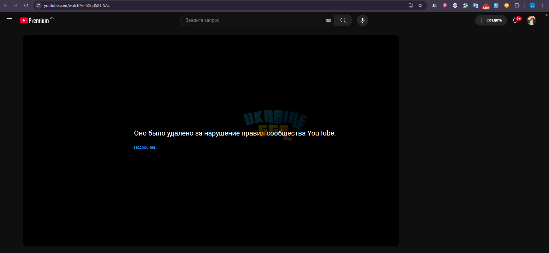The image size is (549, 253).
Task: Go back in browser history
Action: (5, 5)
